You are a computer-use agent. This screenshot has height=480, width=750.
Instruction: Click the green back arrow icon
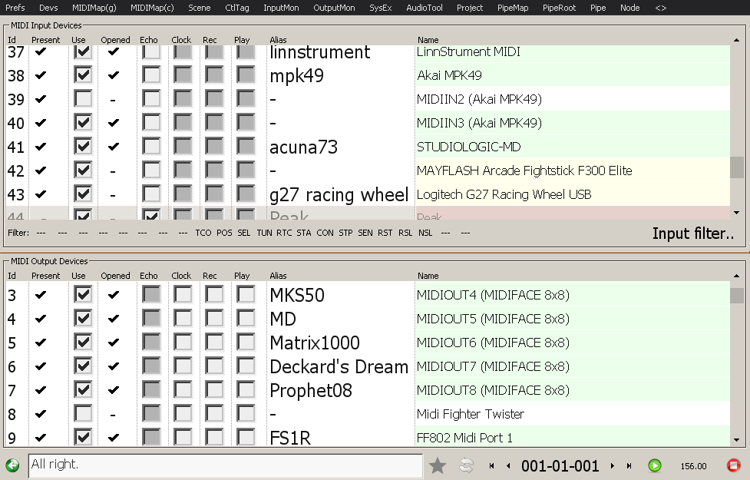point(12,465)
